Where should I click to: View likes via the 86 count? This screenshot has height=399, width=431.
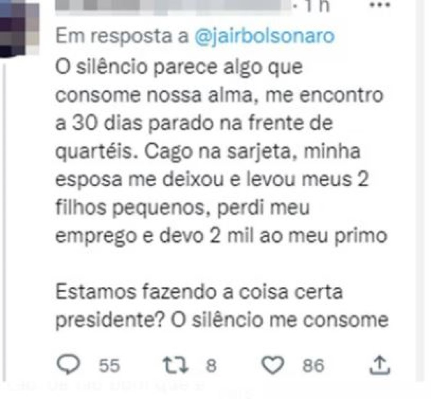(313, 365)
